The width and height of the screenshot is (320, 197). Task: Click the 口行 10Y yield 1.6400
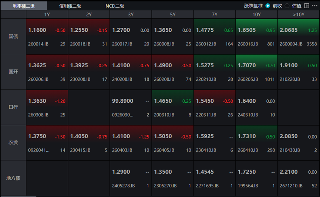pyautogui.click(x=247, y=101)
